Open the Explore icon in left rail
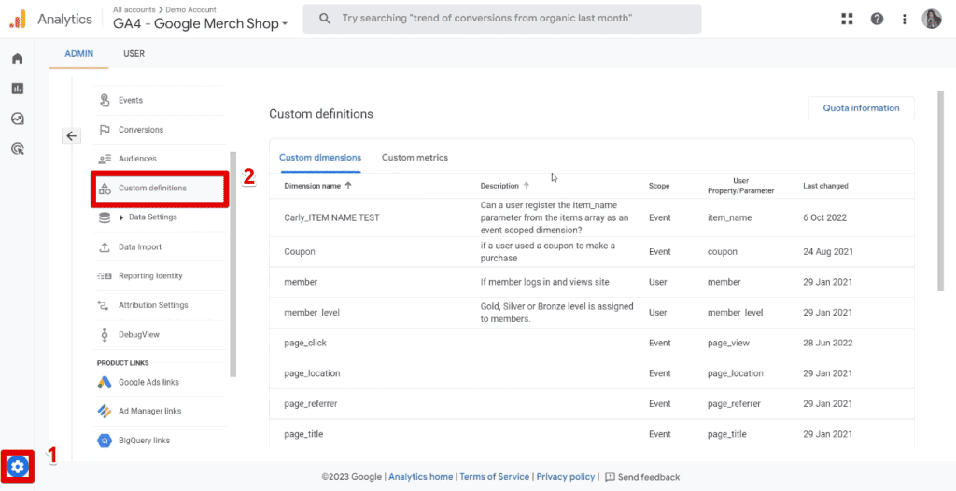The height and width of the screenshot is (491, 956). (18, 119)
